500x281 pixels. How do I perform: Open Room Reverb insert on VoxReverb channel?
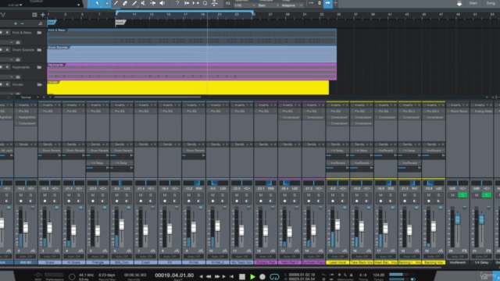pos(458,111)
